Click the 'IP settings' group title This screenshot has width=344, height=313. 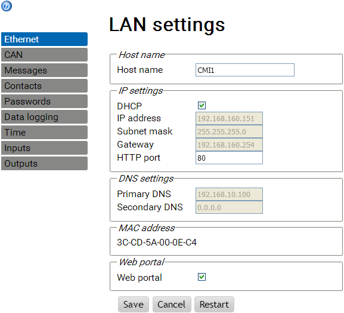(x=141, y=91)
